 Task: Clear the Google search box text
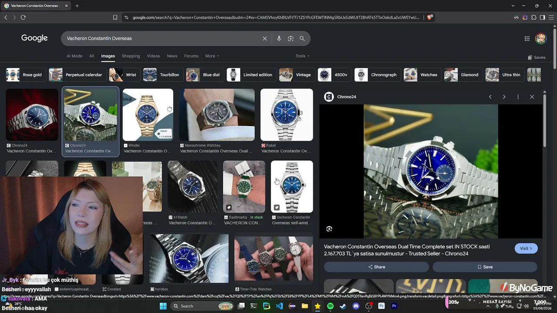[x=265, y=39]
